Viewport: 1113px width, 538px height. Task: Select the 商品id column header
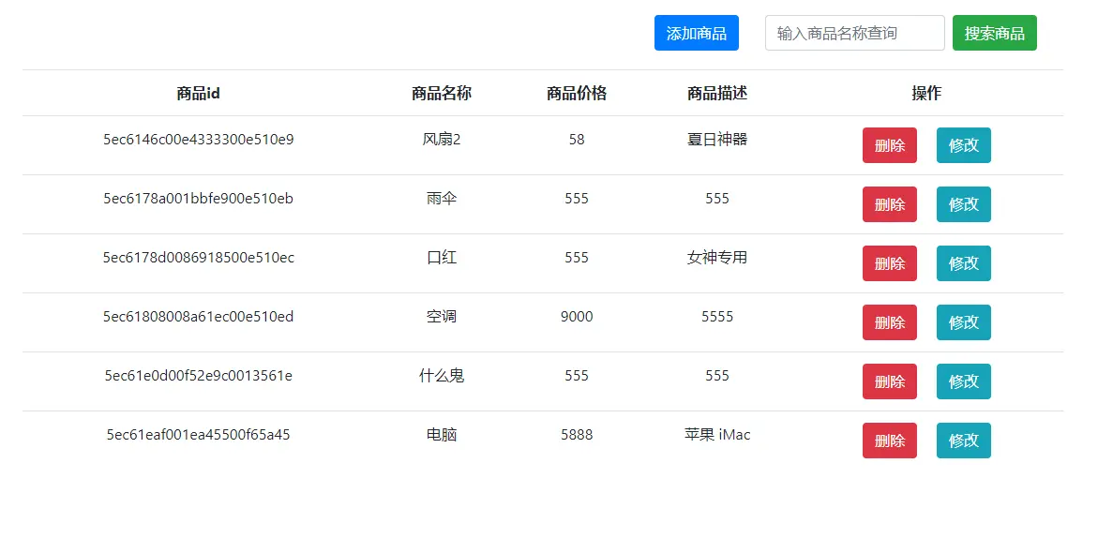[198, 93]
